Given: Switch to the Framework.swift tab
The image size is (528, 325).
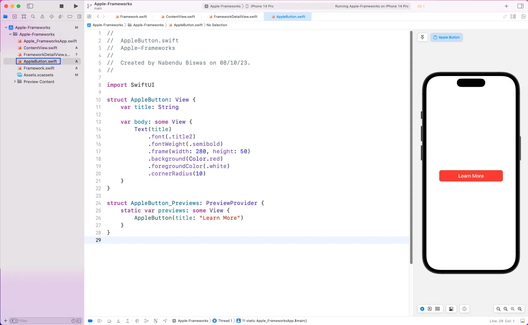Looking at the screenshot, I should point(131,17).
